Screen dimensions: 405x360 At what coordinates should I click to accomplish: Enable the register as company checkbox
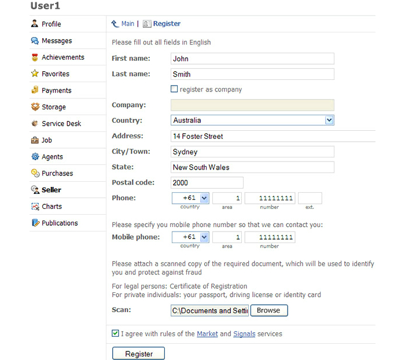(x=174, y=89)
